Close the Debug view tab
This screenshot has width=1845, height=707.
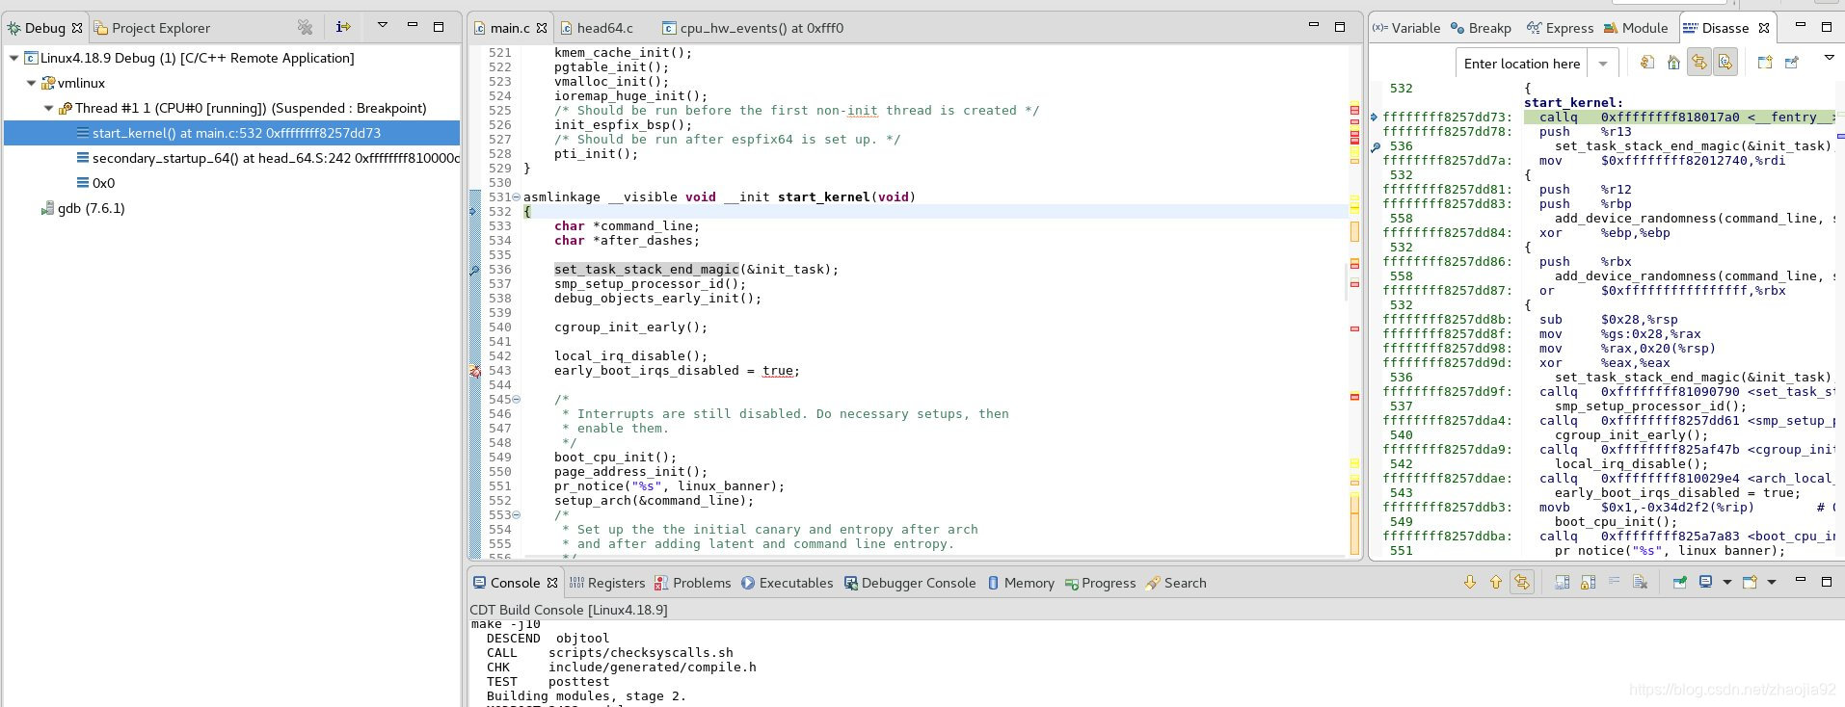tap(77, 28)
